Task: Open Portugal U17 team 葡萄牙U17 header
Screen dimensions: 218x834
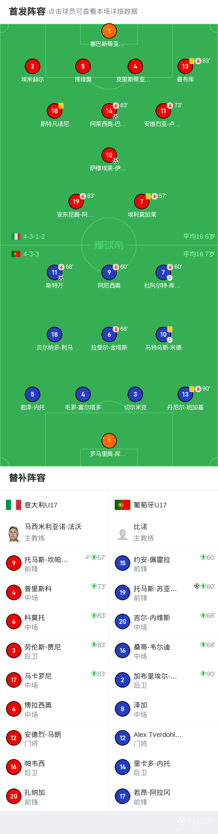Action: 163,505
